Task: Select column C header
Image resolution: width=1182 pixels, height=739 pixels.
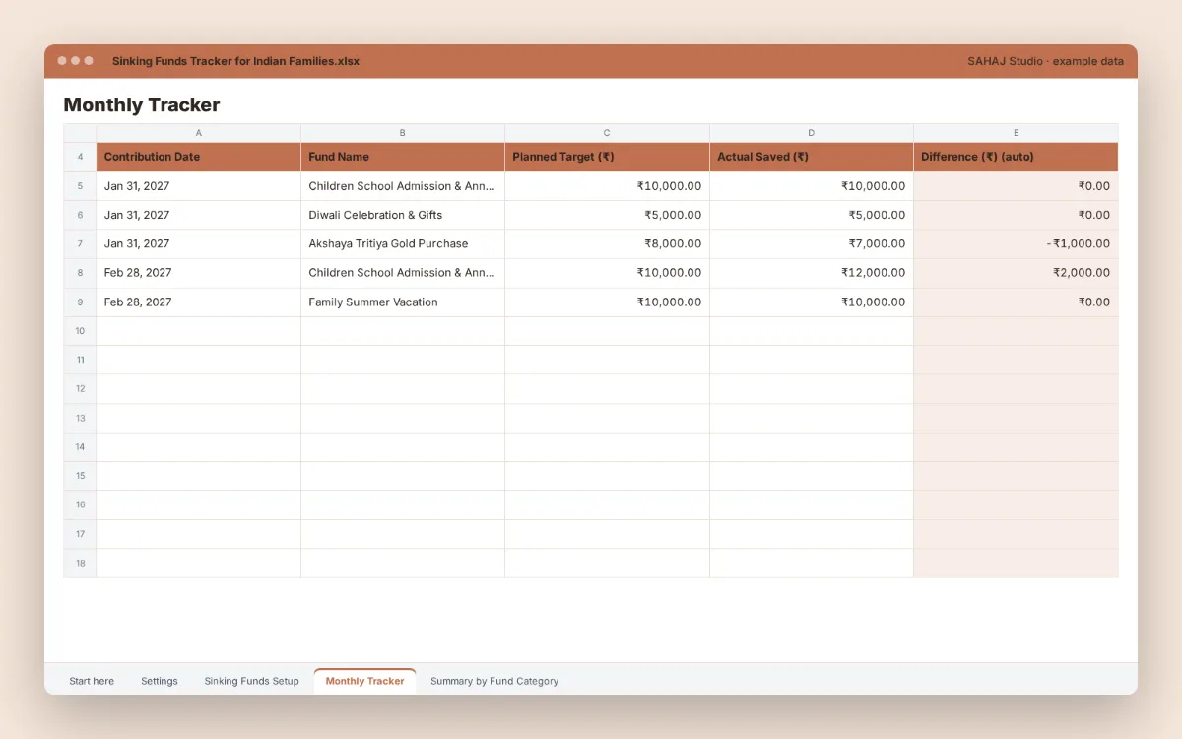Action: coord(607,132)
